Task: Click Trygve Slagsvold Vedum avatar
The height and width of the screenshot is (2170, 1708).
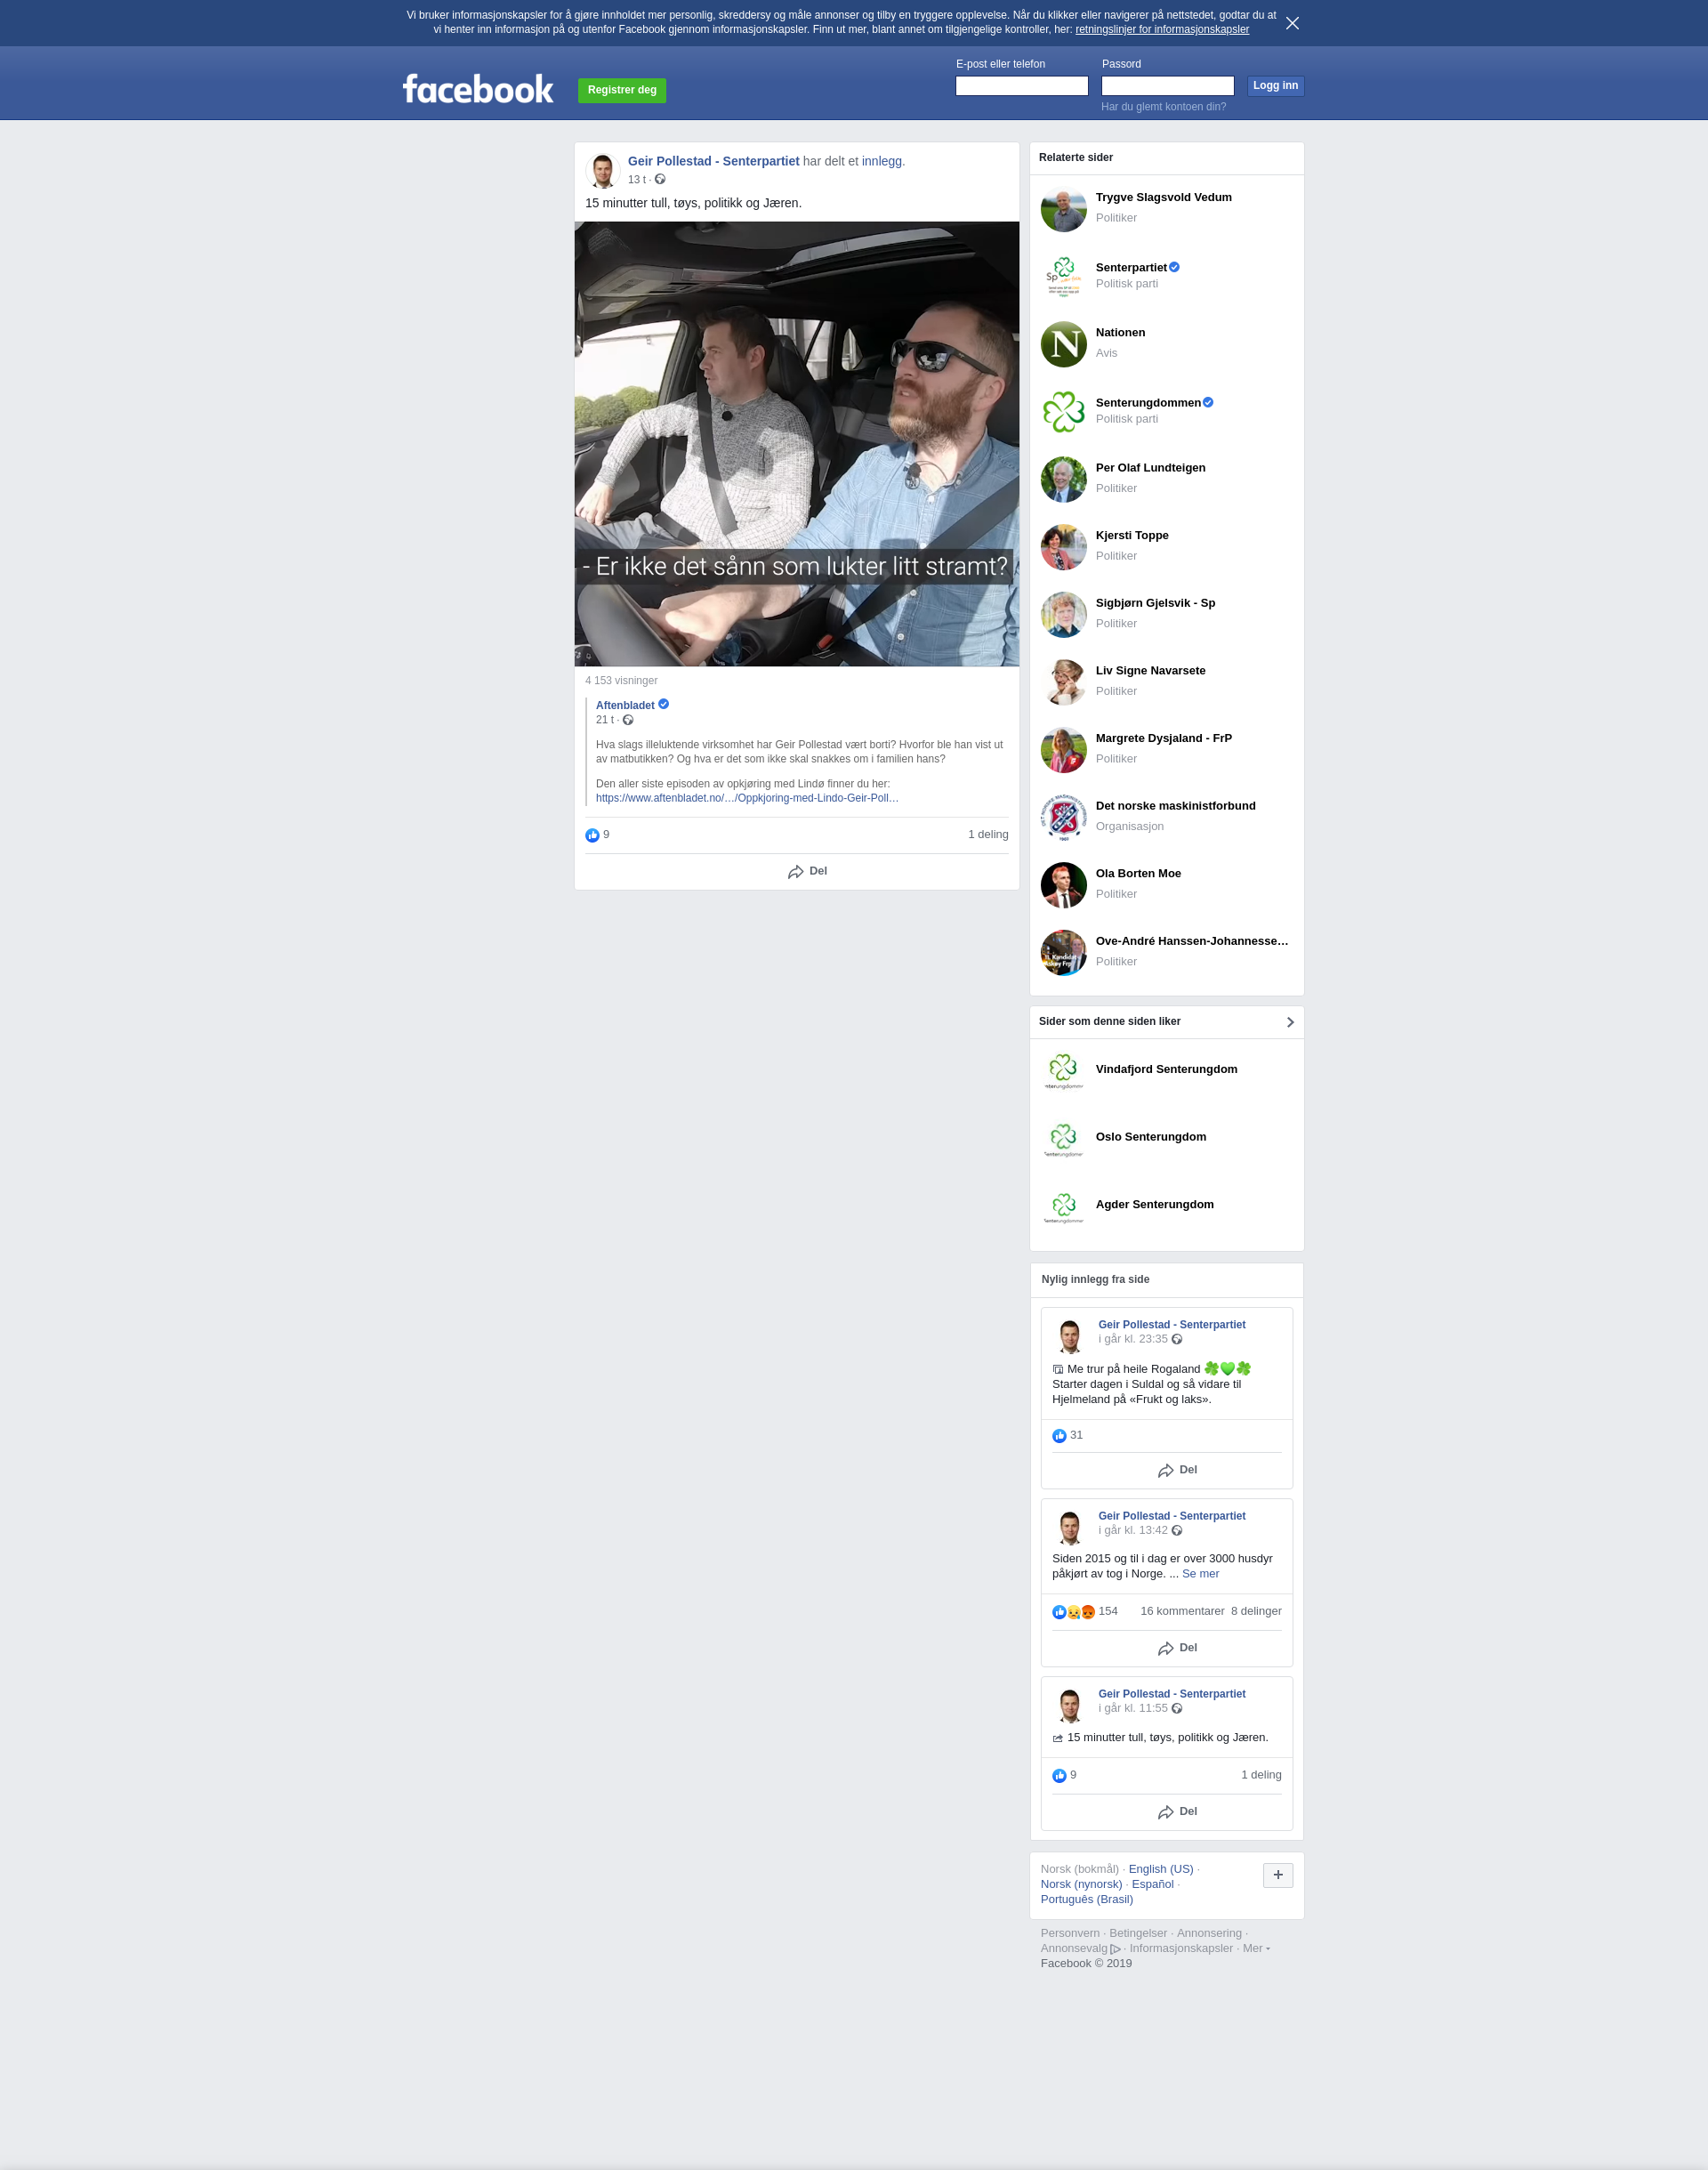Action: [x=1063, y=209]
